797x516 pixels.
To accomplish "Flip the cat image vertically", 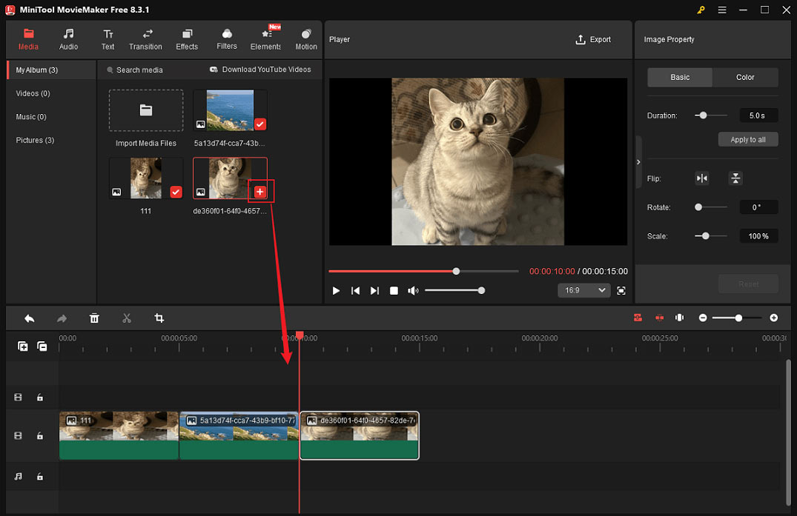I will tap(735, 178).
